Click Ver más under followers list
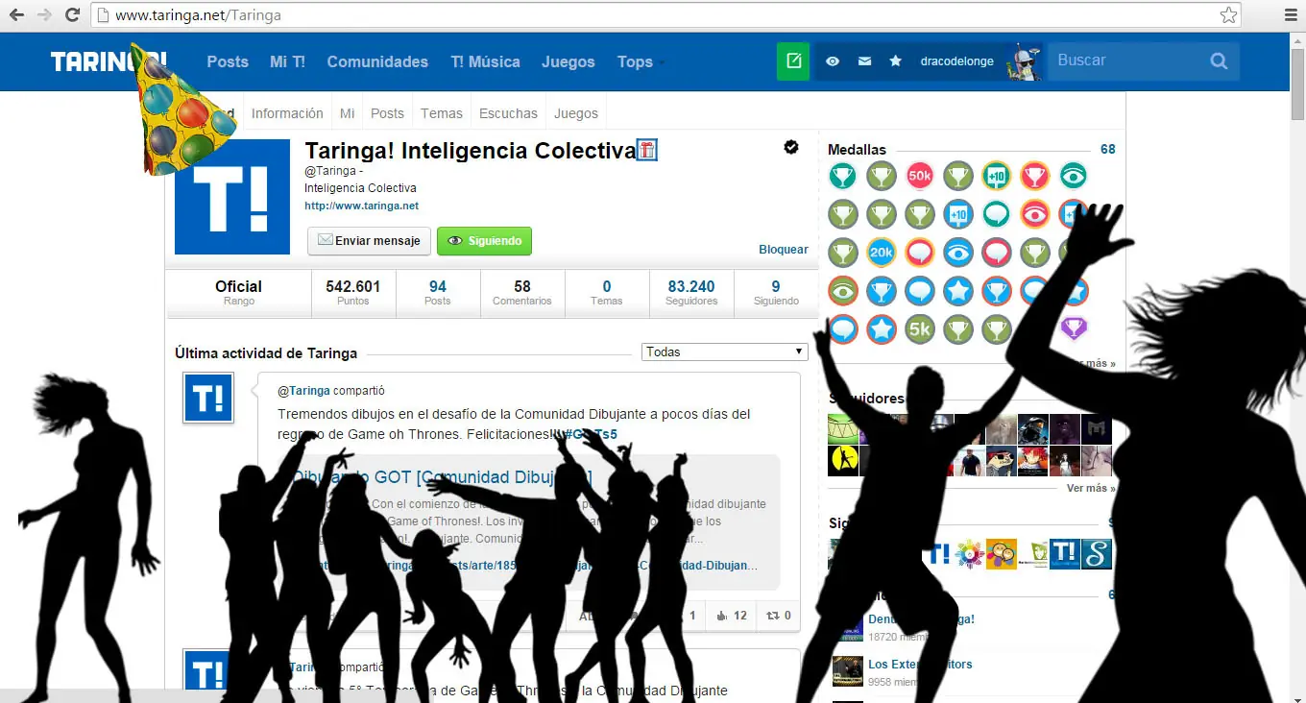 [x=1091, y=488]
